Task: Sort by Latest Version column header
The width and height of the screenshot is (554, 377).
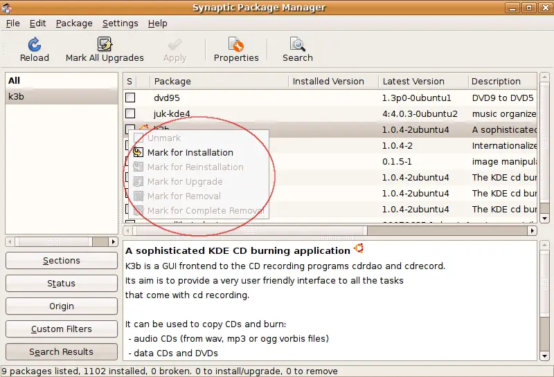Action: (423, 82)
